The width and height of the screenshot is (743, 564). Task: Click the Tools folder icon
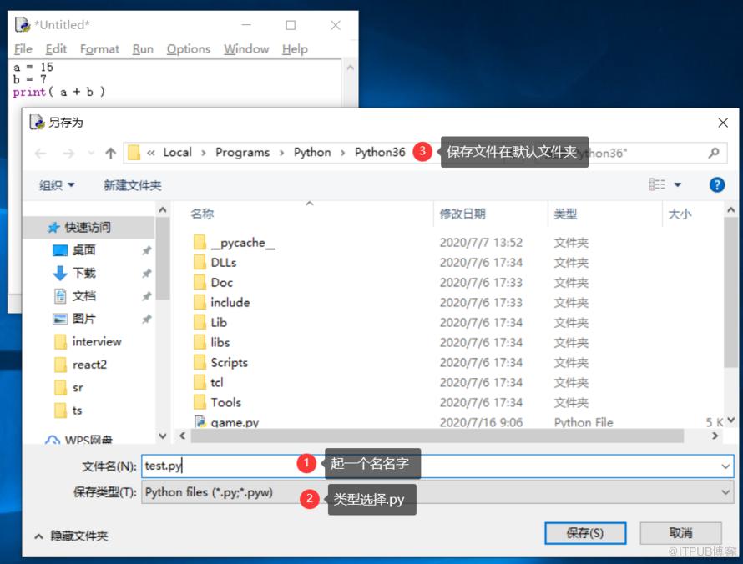click(x=200, y=402)
